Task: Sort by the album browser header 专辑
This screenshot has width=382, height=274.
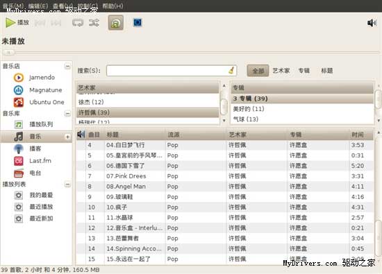Action: (x=302, y=87)
